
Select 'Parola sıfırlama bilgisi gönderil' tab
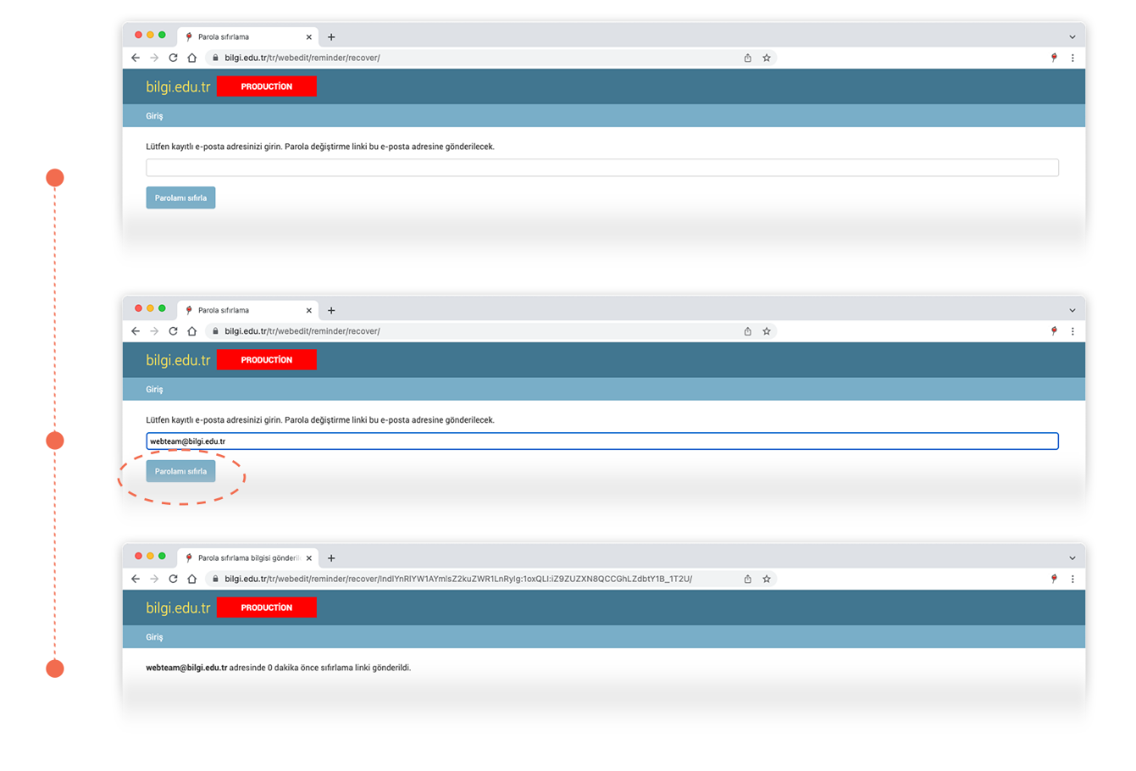(x=247, y=557)
